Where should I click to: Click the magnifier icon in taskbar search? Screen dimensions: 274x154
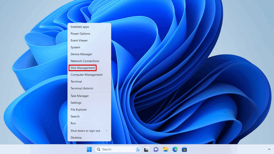coord(99,149)
